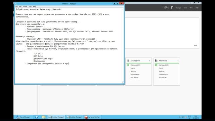Open Notepad's Help menu
Image resolution: width=215 pixels, height=121 pixels.
coord(35,6)
